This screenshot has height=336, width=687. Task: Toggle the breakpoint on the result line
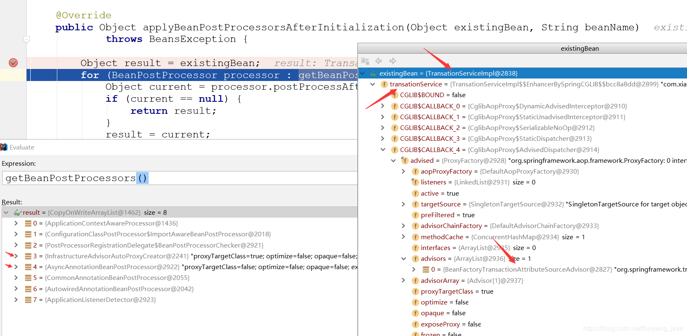pos(13,63)
